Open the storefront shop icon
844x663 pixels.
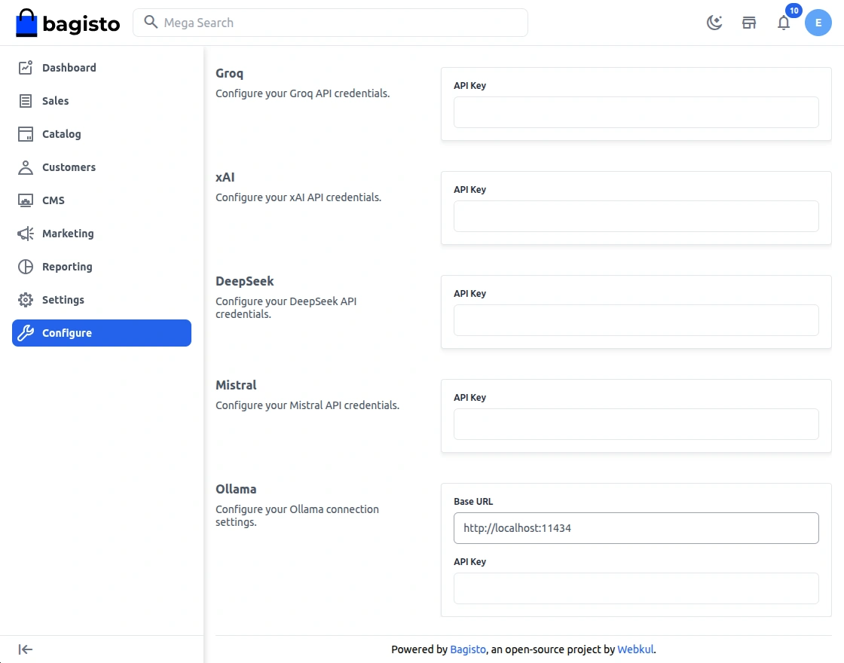(749, 23)
